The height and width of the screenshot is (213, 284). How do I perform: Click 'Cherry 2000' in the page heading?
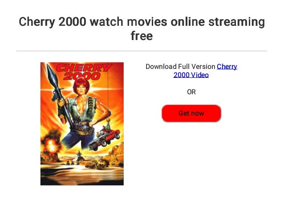pos(53,22)
